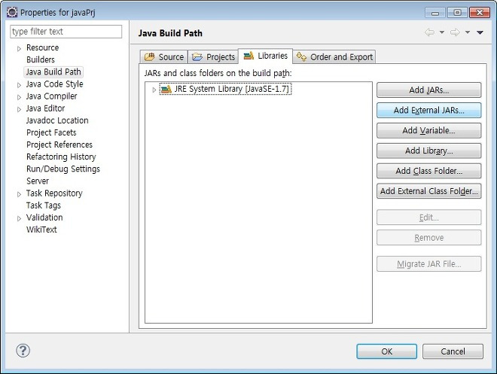This screenshot has height=374, width=497.
Task: Select Builders in the properties tree
Action: coord(41,59)
